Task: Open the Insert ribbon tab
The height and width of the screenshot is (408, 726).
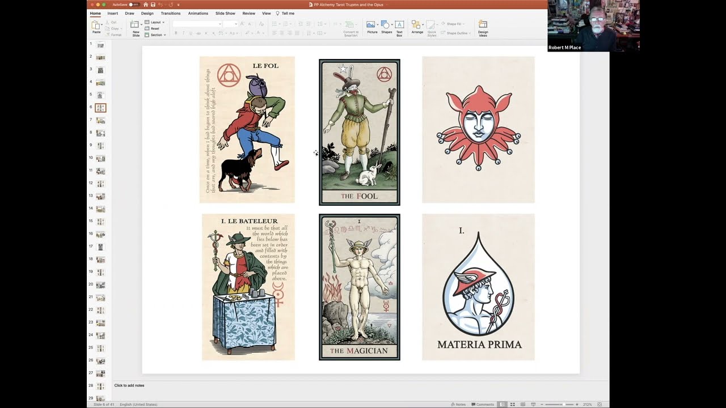Action: point(113,13)
